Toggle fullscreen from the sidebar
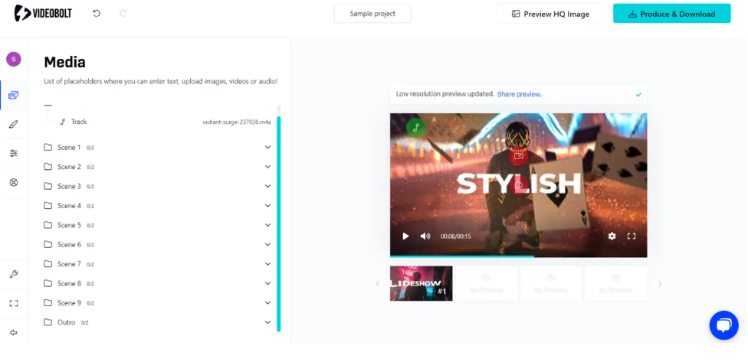The width and height of the screenshot is (748, 362). coord(13,303)
